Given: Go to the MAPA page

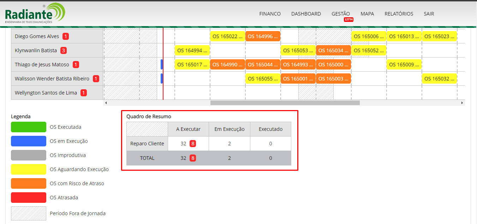Looking at the screenshot, I should 367,14.
